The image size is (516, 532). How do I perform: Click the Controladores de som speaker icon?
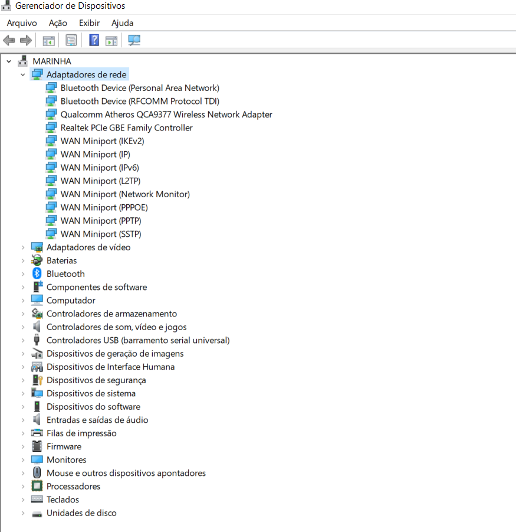[x=37, y=327]
